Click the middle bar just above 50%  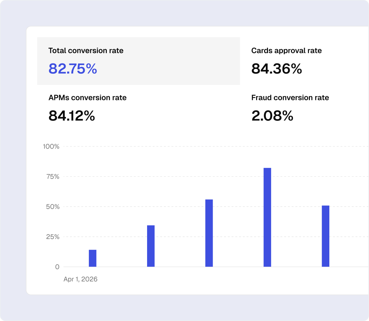point(209,233)
